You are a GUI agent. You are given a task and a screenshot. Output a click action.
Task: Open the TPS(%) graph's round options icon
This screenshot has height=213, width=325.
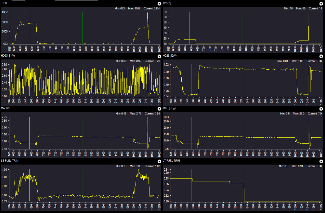pos(321,3)
